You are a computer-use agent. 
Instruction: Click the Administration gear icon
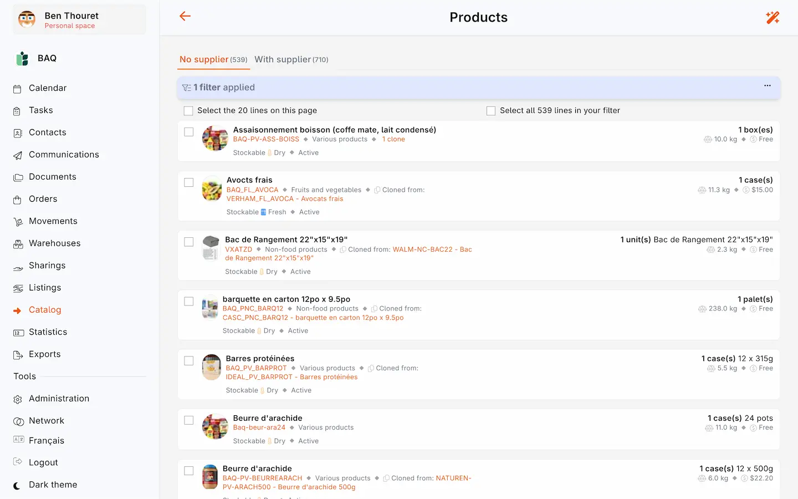click(x=18, y=399)
